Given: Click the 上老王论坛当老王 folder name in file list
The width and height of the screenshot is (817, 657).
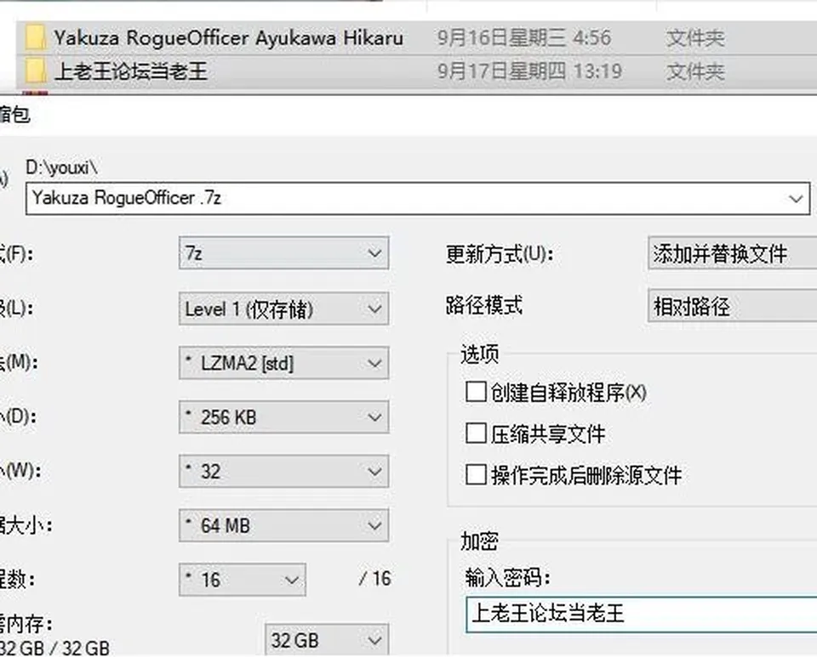Looking at the screenshot, I should pos(131,71).
